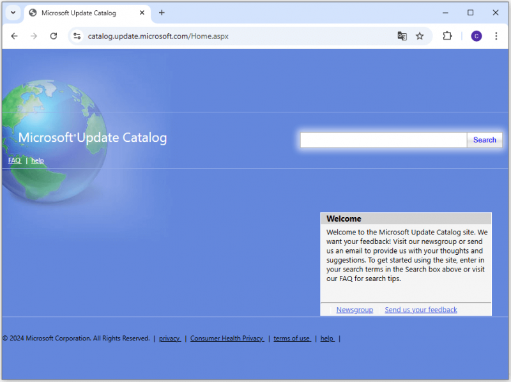Open the Newsgroup link
The image size is (511, 382).
tap(355, 310)
